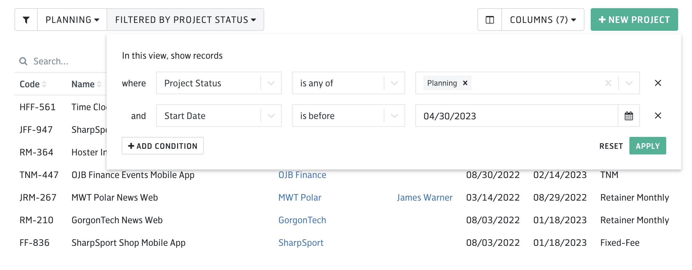Delete the Project Status condition row
This screenshot has height=270, width=692.
pyautogui.click(x=658, y=83)
